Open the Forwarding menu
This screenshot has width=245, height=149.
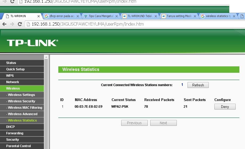point(22,133)
